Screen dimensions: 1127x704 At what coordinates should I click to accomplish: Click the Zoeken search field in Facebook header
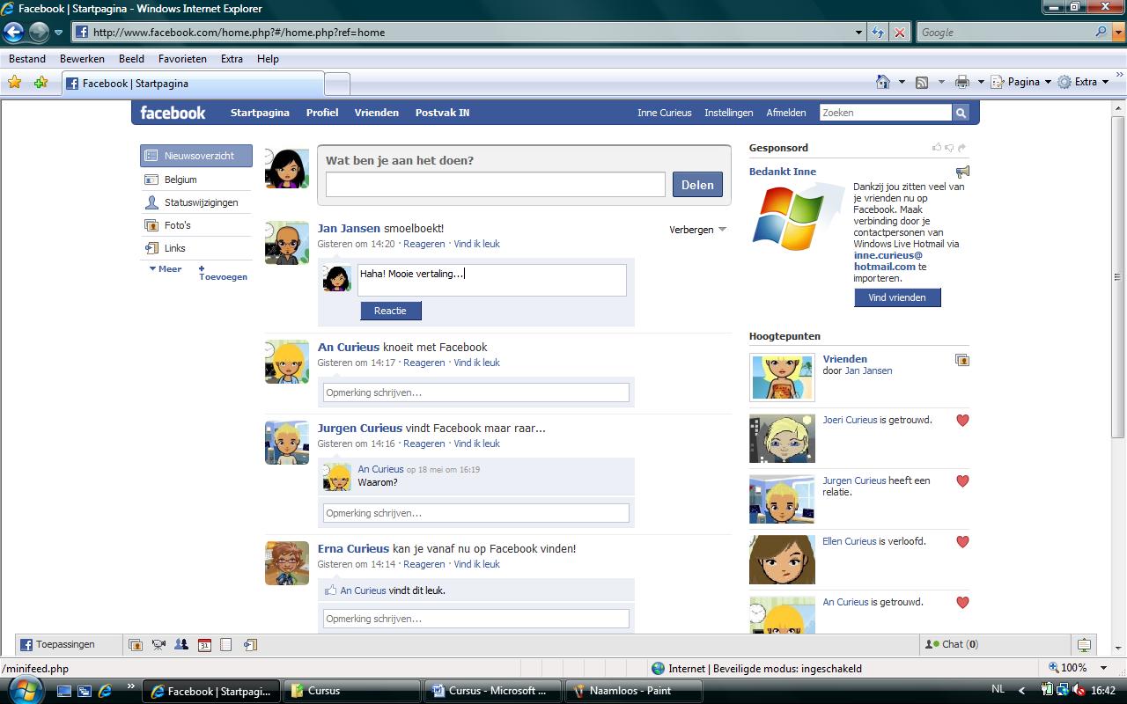pos(886,113)
